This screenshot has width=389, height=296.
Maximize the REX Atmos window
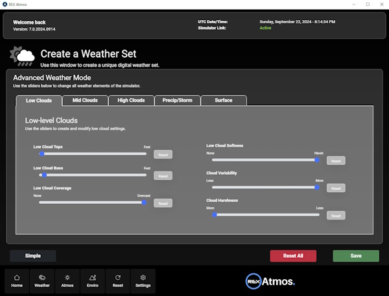[x=368, y=5]
